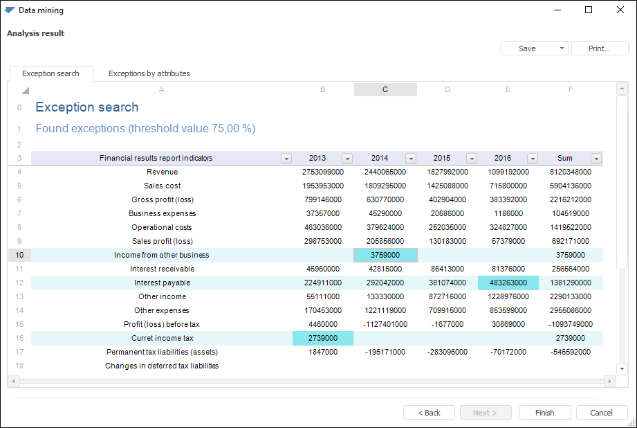The width and height of the screenshot is (637, 428).
Task: Go to previous step with Back button
Action: click(429, 413)
